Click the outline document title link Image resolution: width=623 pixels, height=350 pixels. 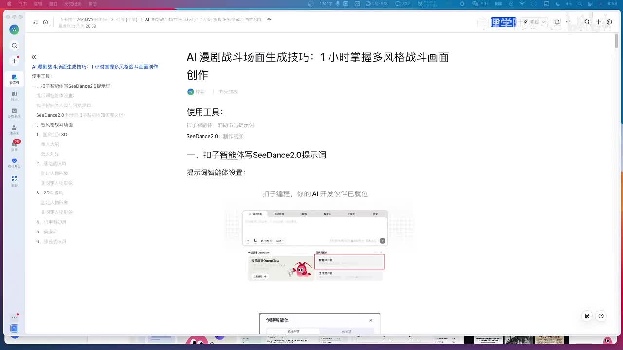(x=95, y=67)
